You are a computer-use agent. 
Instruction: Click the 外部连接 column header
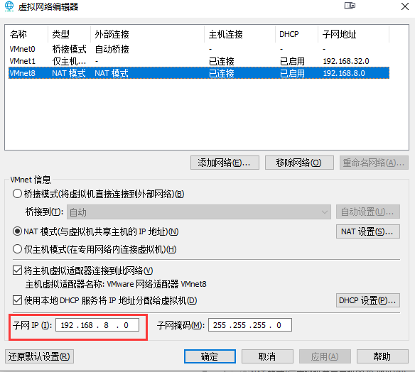pyautogui.click(x=147, y=34)
